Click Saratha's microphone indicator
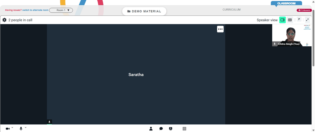The image size is (315, 132). coord(49,122)
